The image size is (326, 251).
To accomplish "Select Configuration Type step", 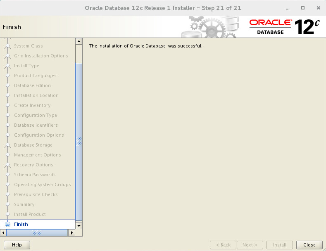I will click(x=36, y=115).
